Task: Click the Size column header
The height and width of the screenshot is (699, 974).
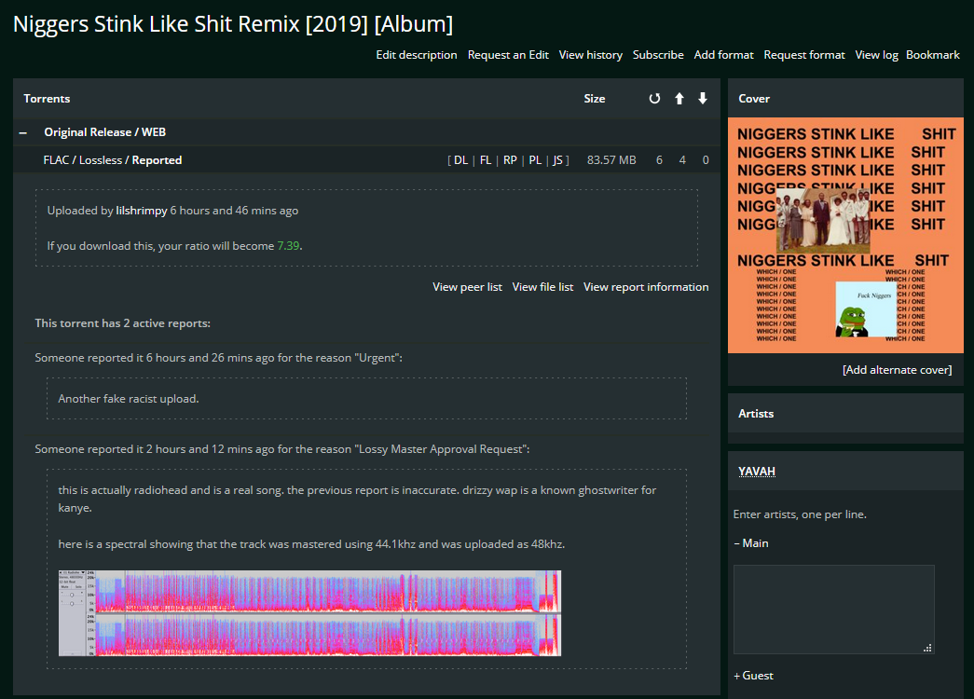Action: (x=595, y=98)
